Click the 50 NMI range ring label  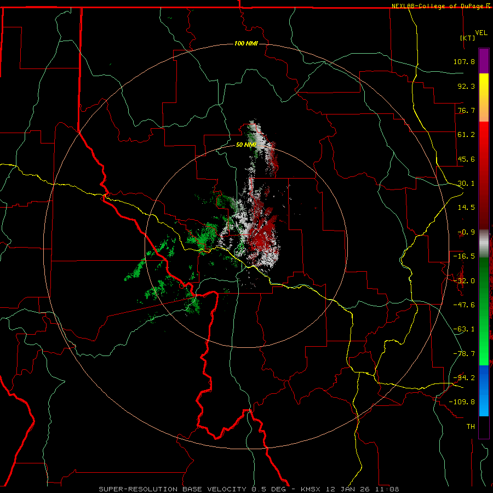(246, 145)
